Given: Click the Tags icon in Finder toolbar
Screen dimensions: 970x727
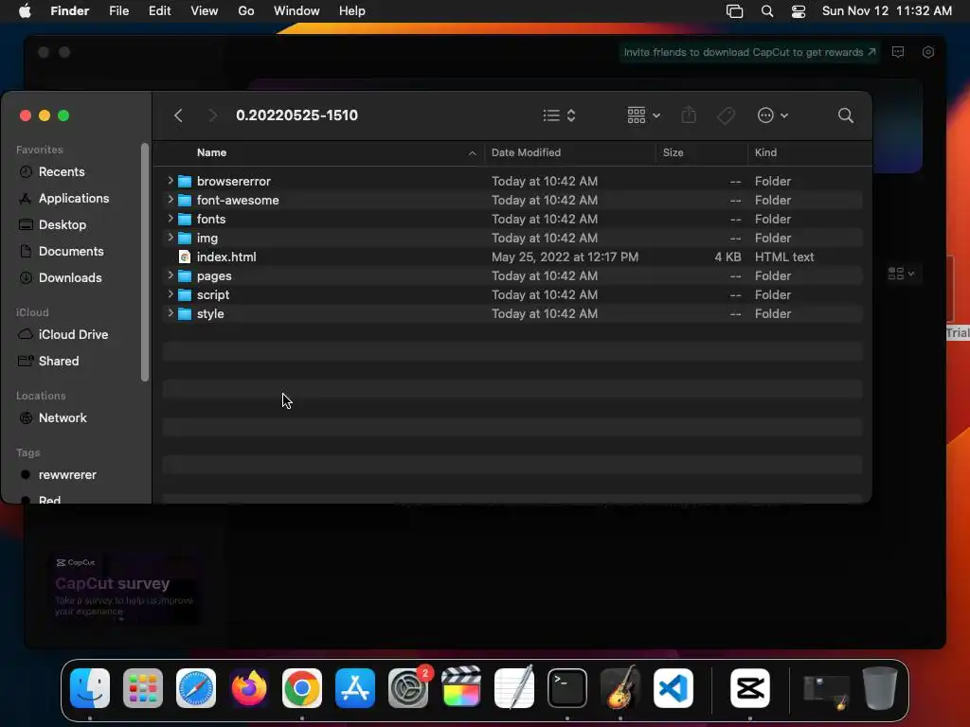Looking at the screenshot, I should (726, 115).
